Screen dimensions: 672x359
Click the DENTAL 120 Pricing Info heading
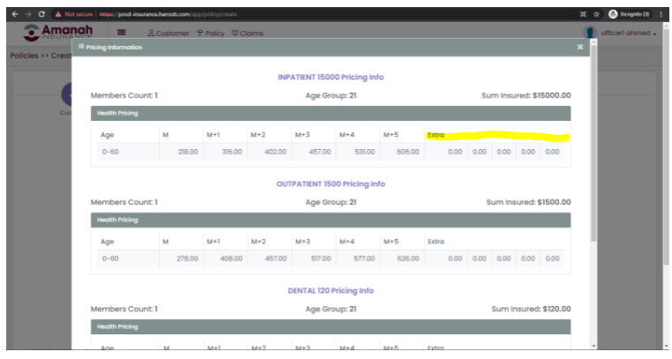pos(331,290)
